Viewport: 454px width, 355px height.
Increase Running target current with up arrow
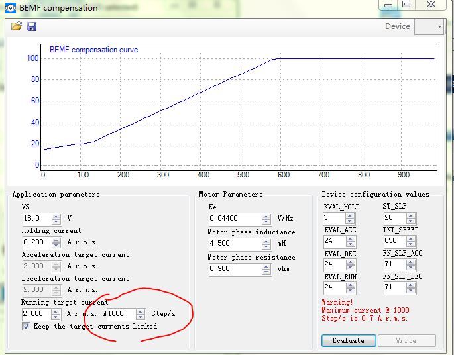[x=56, y=311]
